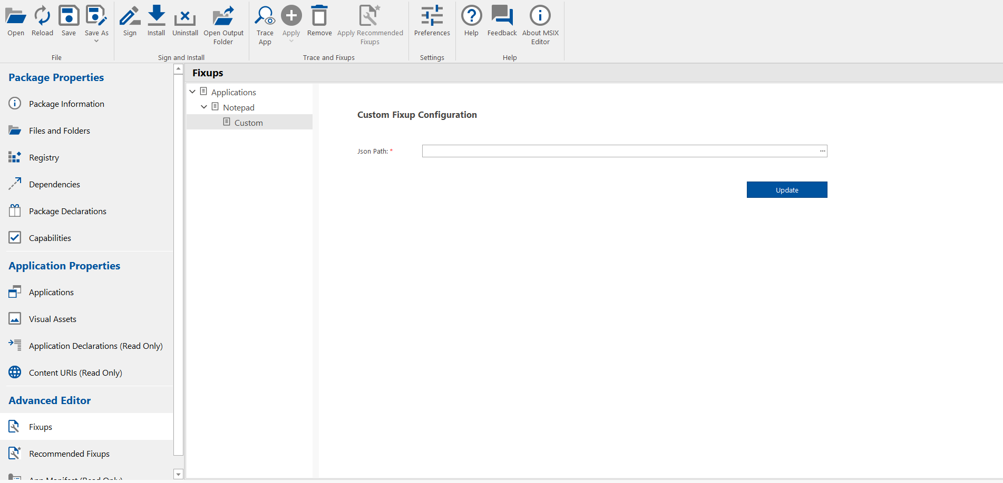Open Preferences settings
The width and height of the screenshot is (1003, 483).
pos(432,16)
